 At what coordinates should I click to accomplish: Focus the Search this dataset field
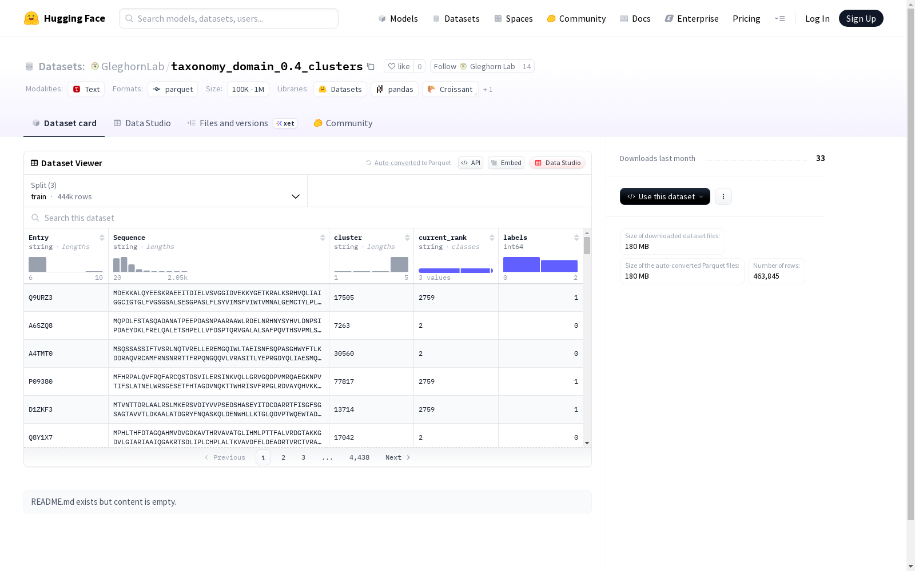click(x=308, y=218)
